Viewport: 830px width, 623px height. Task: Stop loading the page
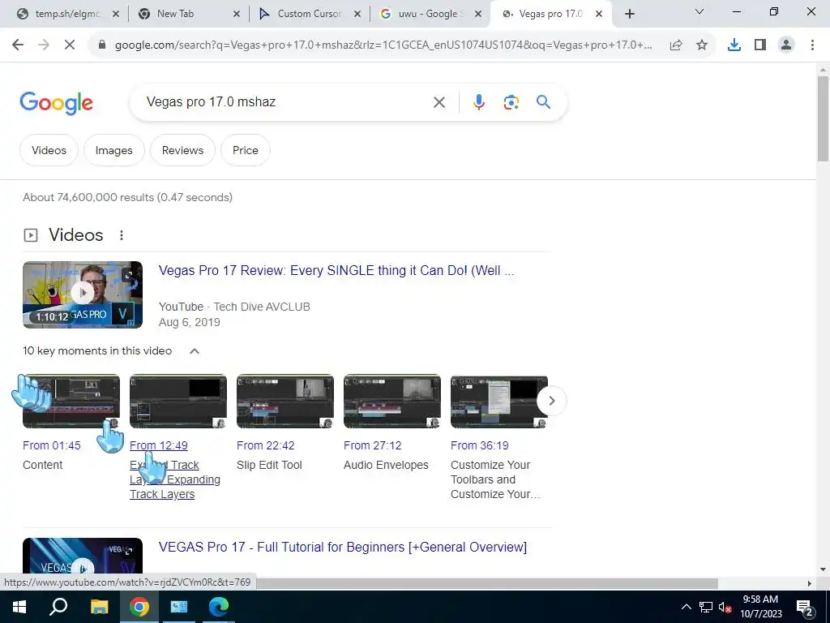pos(70,45)
